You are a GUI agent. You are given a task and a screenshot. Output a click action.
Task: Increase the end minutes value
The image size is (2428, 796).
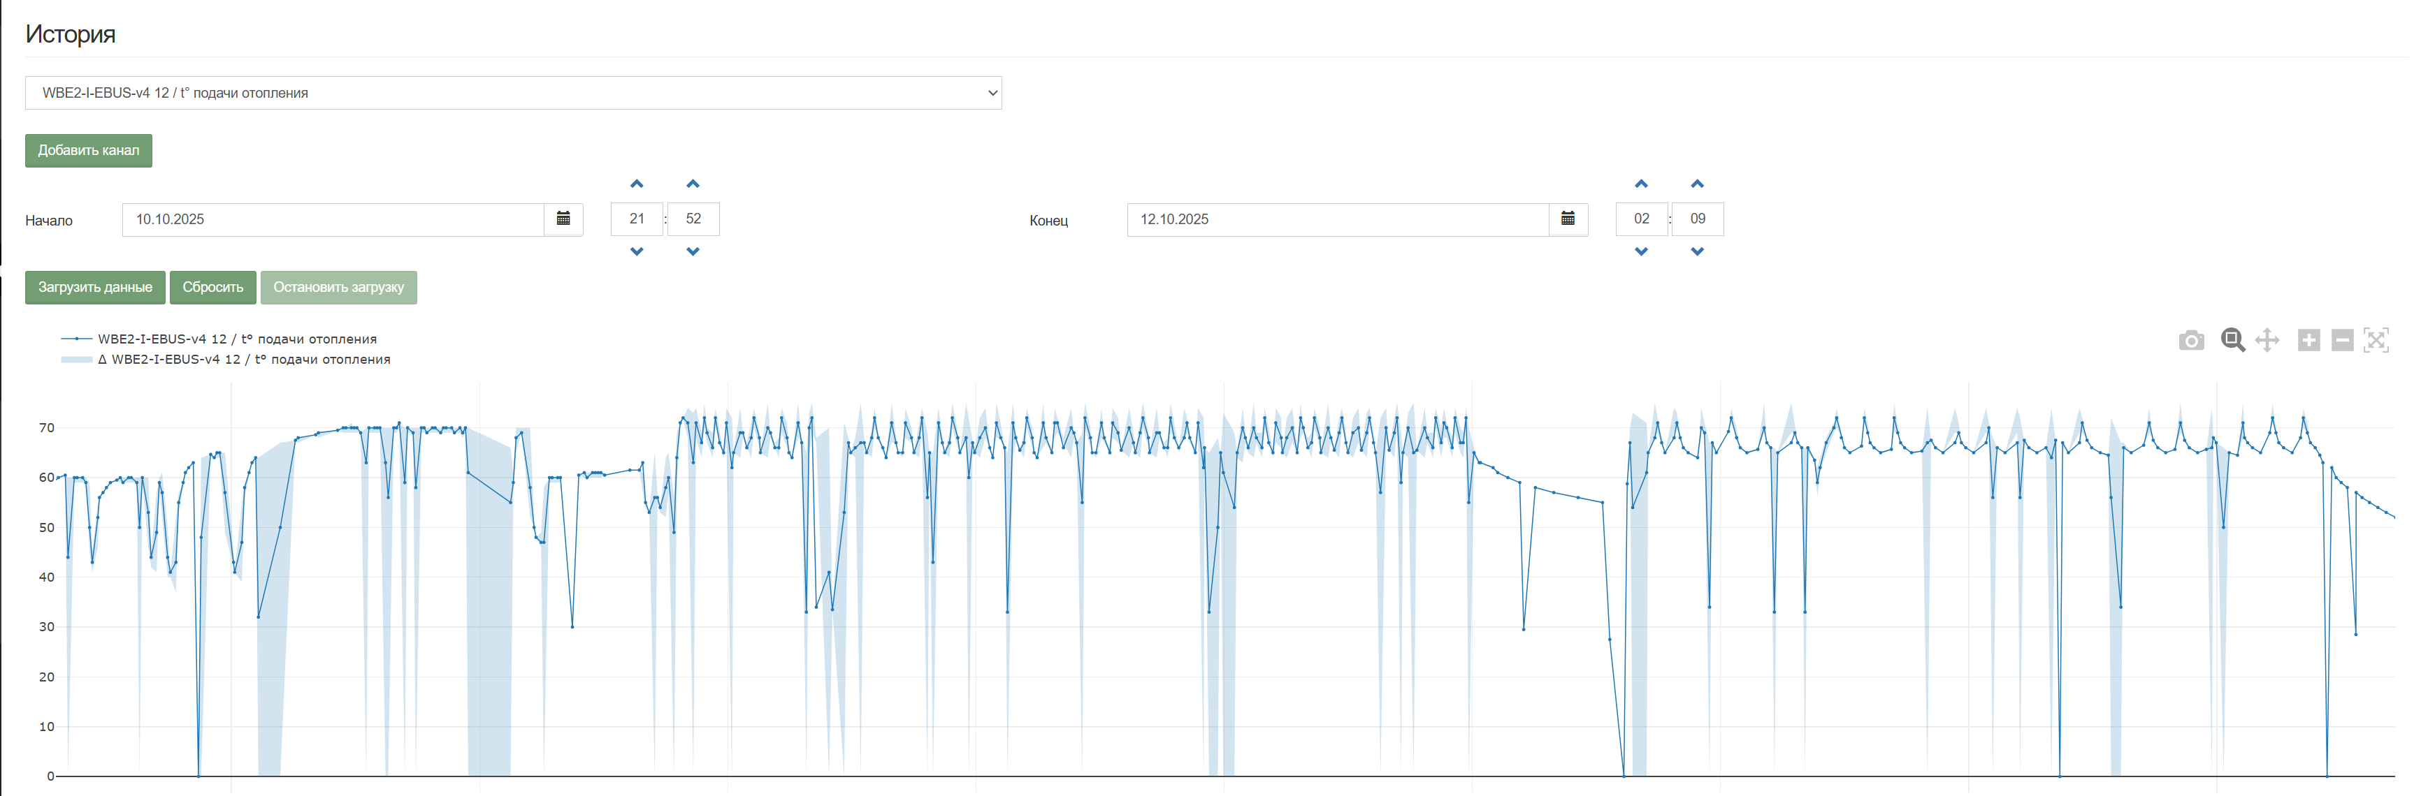pyautogui.click(x=1696, y=184)
